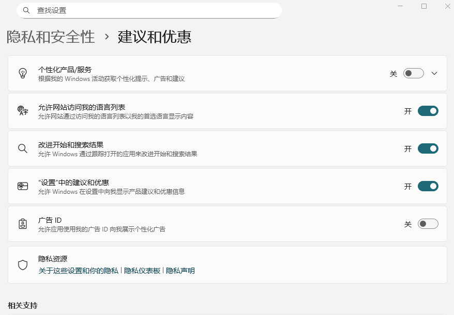The image size is (454, 315).
Task: Click the magnifier icon beside 改进开始和搜索结果
Action: [23, 148]
